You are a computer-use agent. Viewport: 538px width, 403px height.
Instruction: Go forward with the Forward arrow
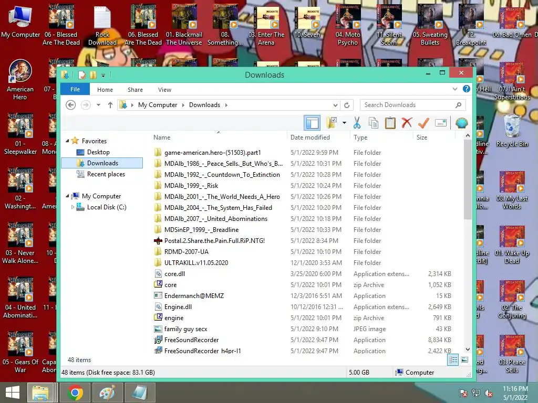(x=86, y=105)
